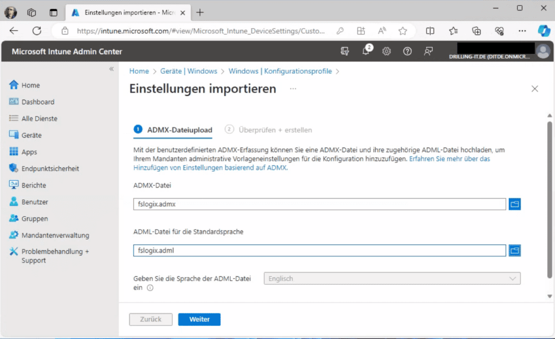Image resolution: width=555 pixels, height=339 pixels.
Task: Click ADML field showing fslogix.adml
Action: pos(320,250)
